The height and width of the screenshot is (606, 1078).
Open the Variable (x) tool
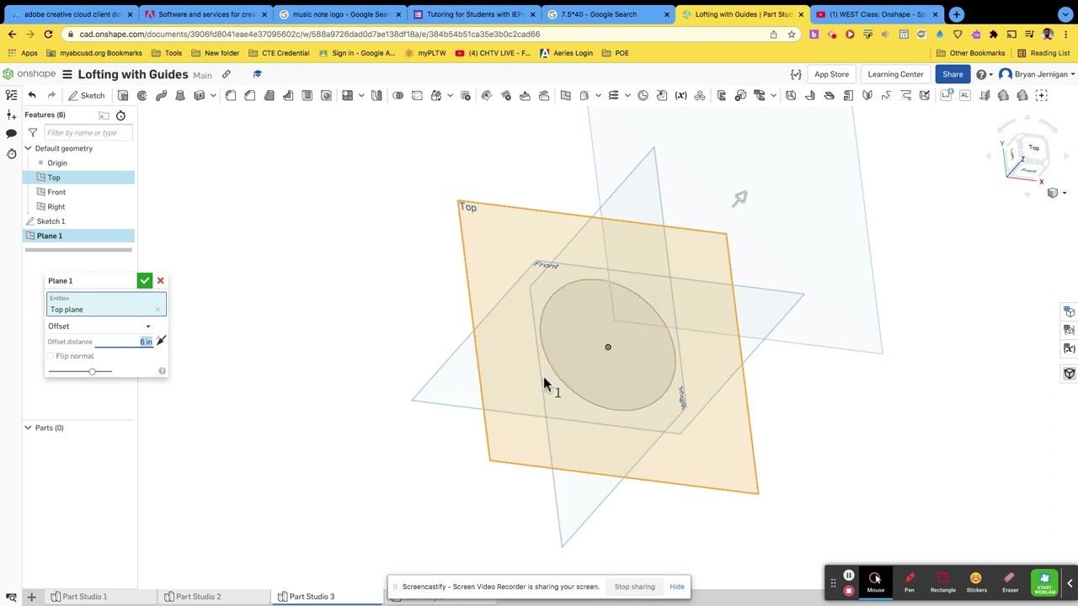[x=680, y=95]
